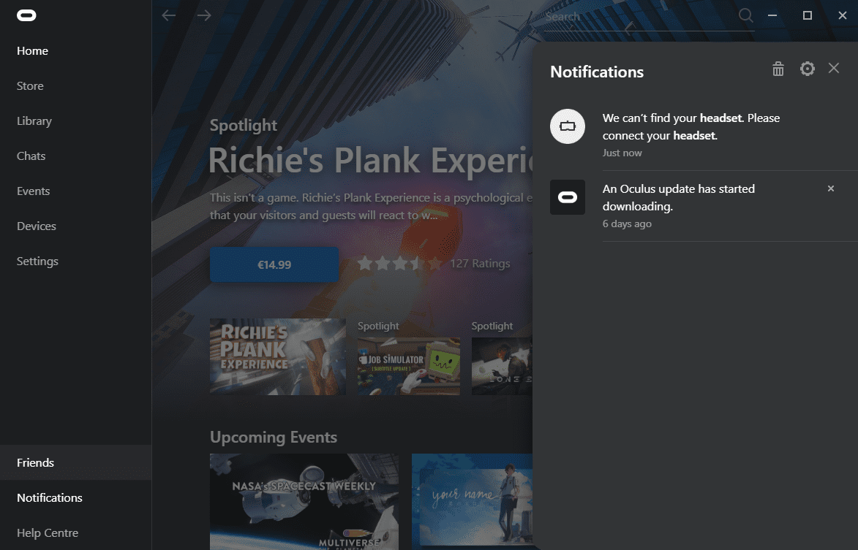Click the Oculus logo in sidebar
858x550 pixels.
(26, 15)
